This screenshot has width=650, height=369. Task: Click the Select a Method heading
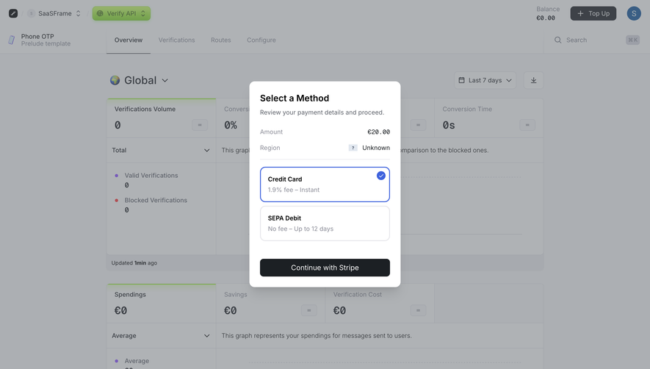[295, 98]
